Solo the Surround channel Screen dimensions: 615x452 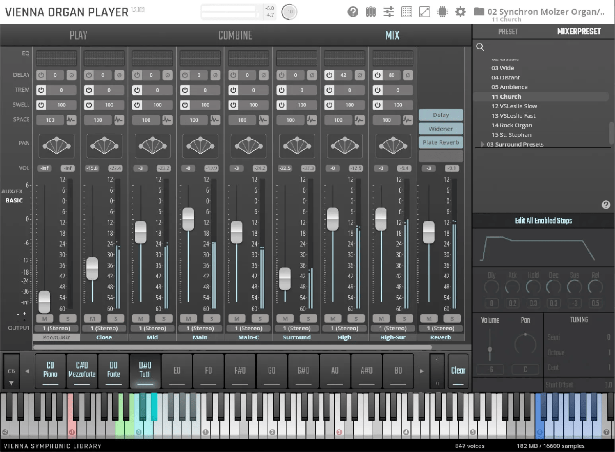(x=308, y=318)
